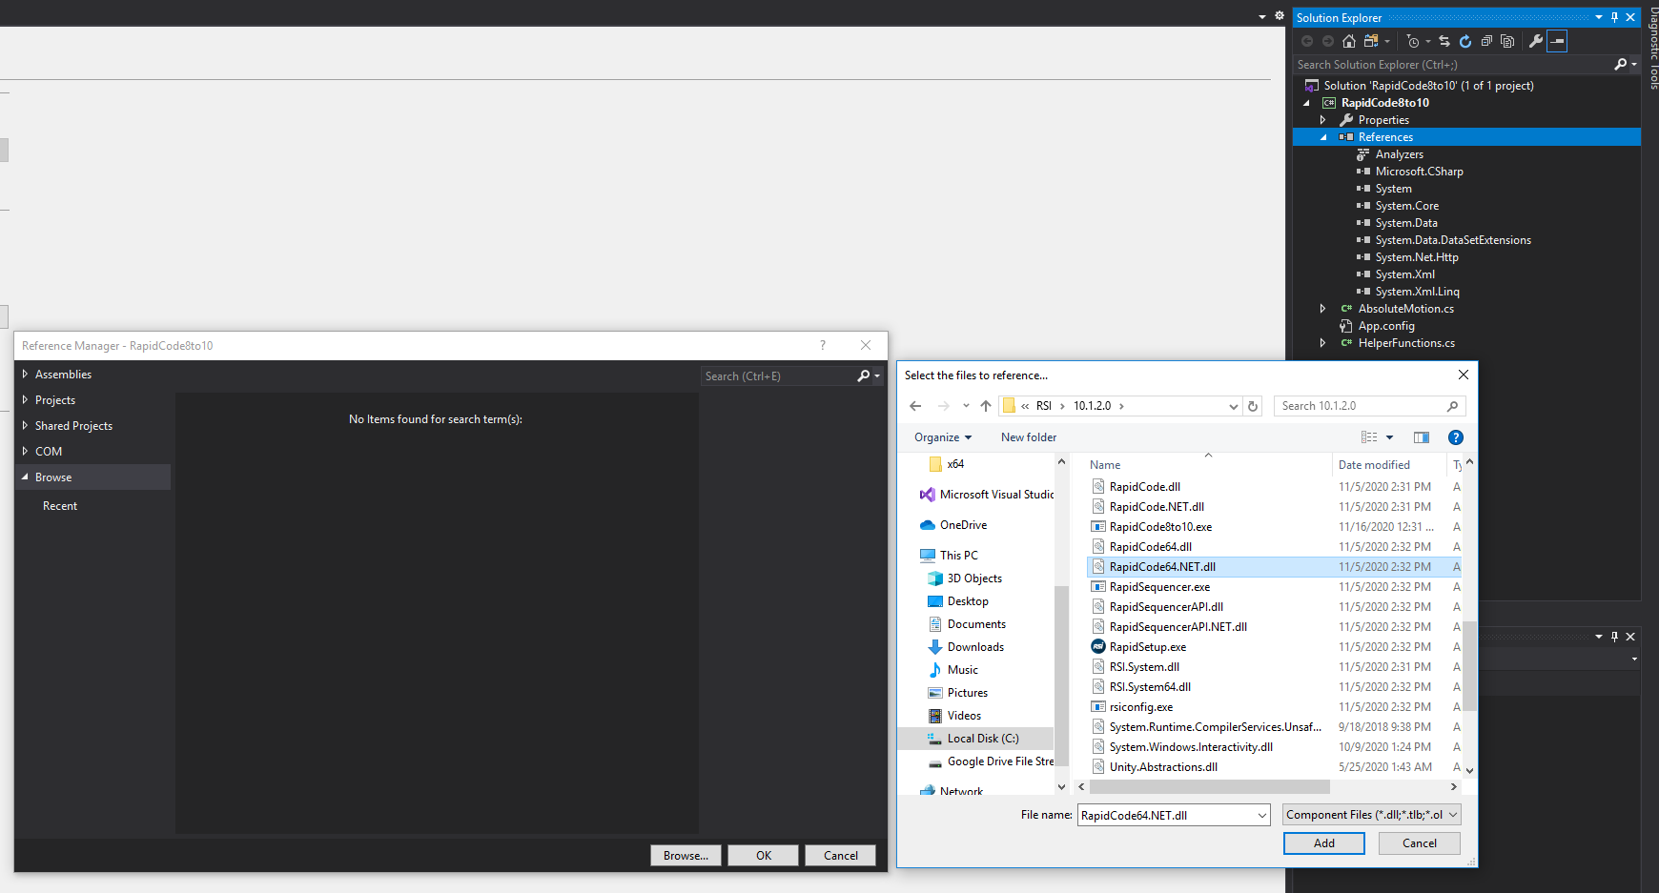Click the Home icon in Solution Explorer toolbar
Screen dimensions: 1659x893
click(x=1348, y=41)
